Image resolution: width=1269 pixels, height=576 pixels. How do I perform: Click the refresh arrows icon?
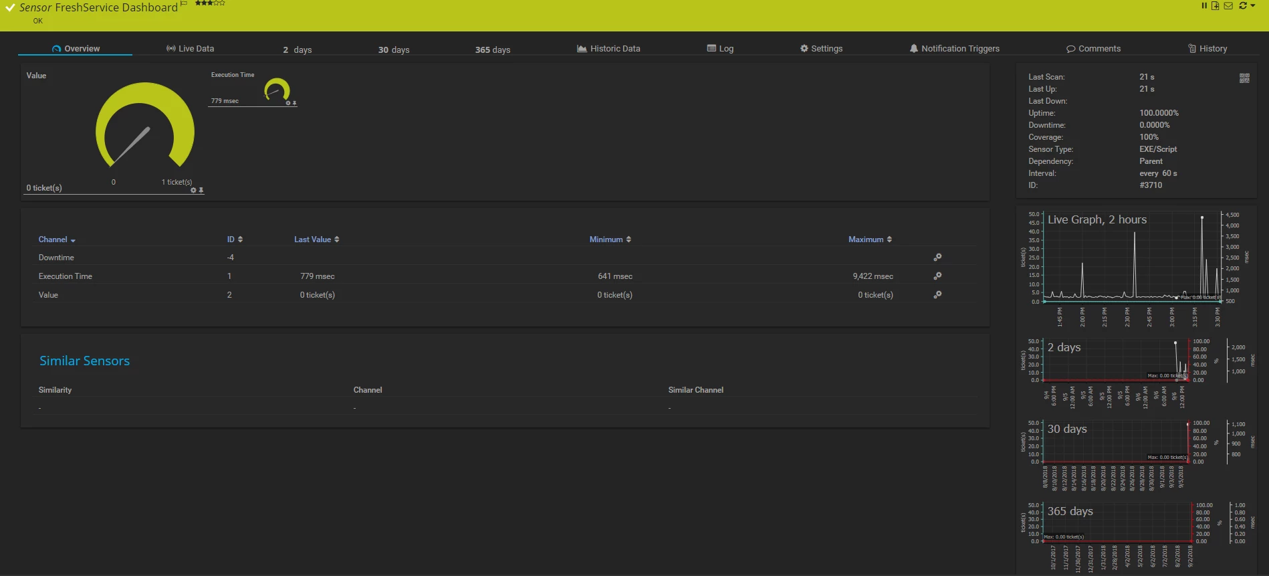[x=1243, y=5]
